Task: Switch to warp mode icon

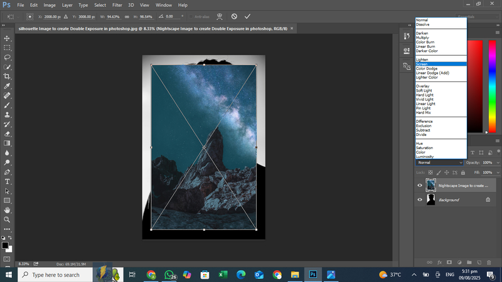Action: coord(220,17)
